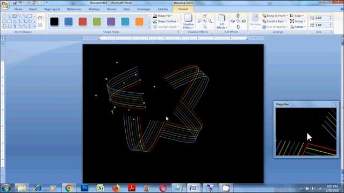Open the Page Layout tab
The height and width of the screenshot is (193, 344).
[52, 9]
